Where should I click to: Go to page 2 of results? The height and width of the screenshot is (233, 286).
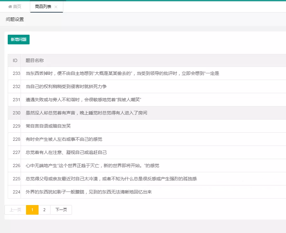(44, 210)
